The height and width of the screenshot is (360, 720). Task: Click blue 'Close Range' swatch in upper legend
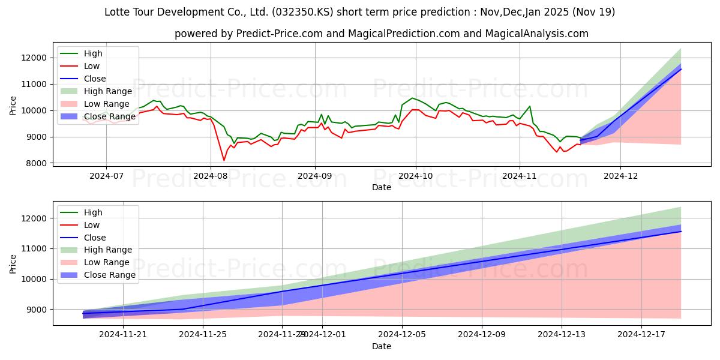pos(70,116)
